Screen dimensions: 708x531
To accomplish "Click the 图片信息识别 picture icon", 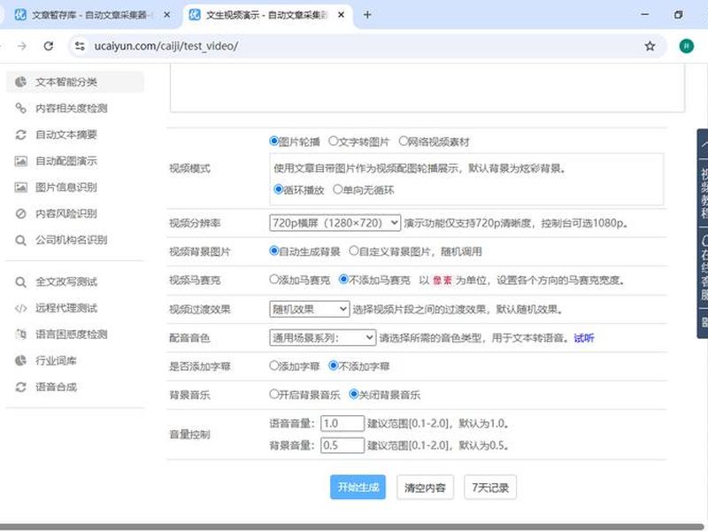I will click(20, 187).
